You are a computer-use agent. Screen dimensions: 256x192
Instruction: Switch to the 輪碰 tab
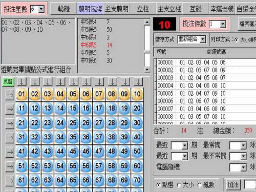coord(63,9)
